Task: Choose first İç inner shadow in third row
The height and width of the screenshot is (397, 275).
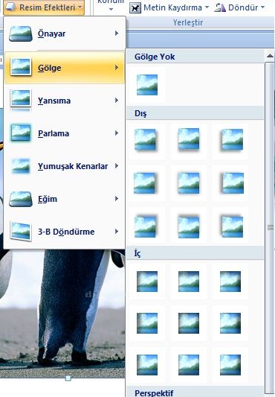Action: pyautogui.click(x=147, y=365)
